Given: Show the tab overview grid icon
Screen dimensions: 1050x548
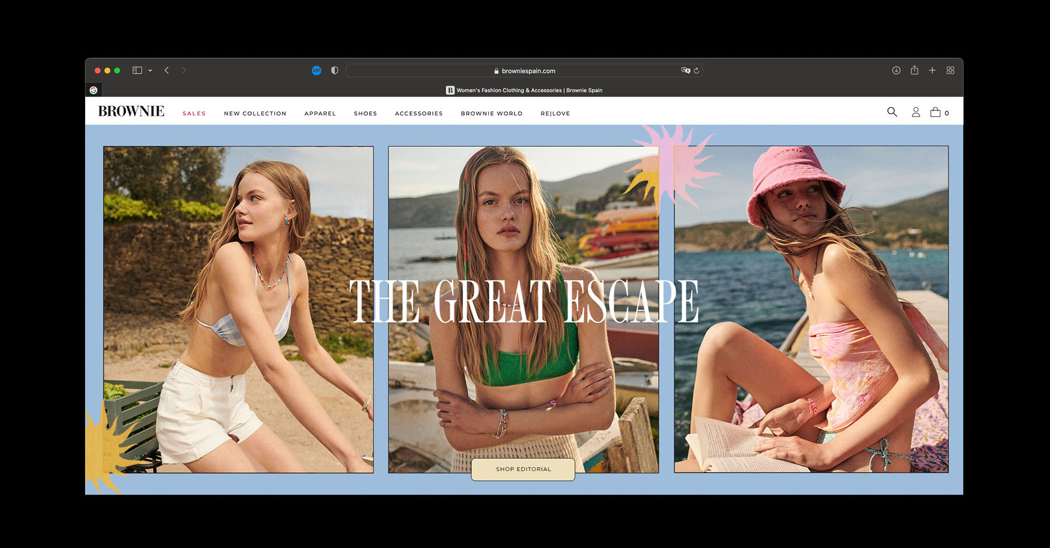Looking at the screenshot, I should pyautogui.click(x=950, y=70).
